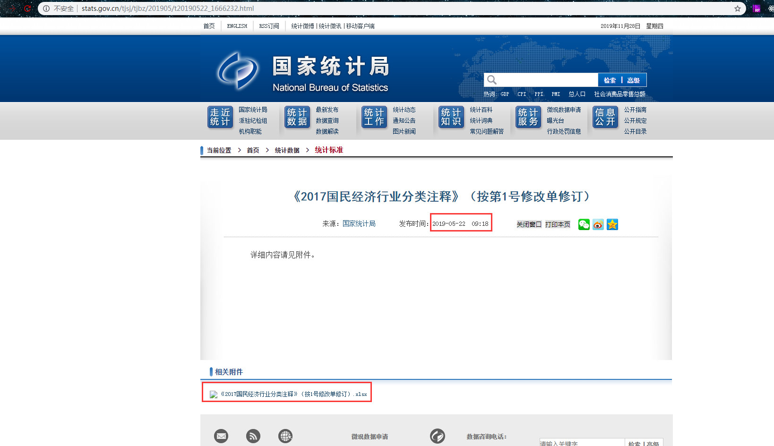
Task: Click the RSS feed icon in footer
Action: coord(253,436)
